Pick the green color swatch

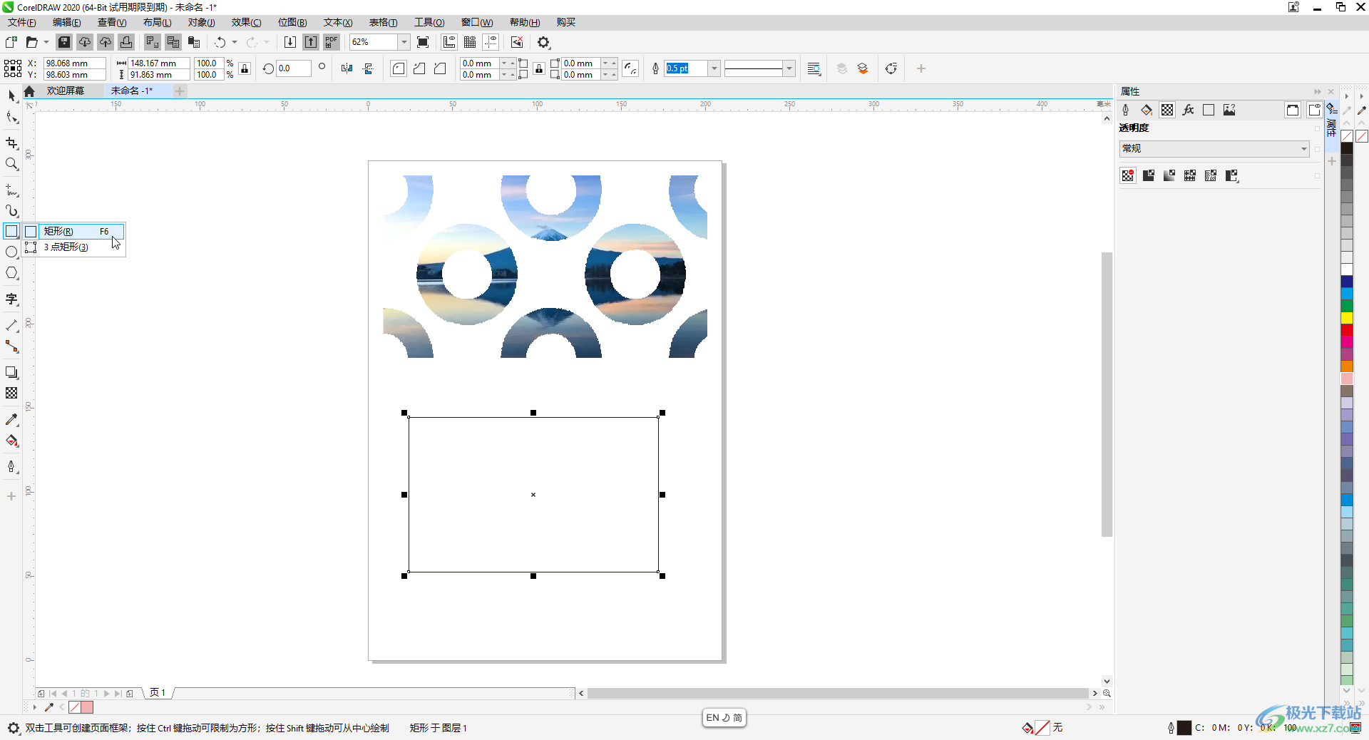click(x=1347, y=306)
